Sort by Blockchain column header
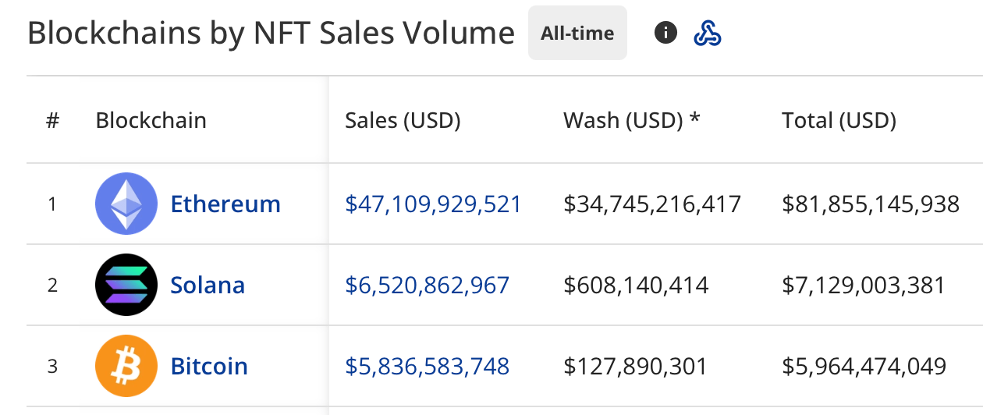 click(x=151, y=120)
